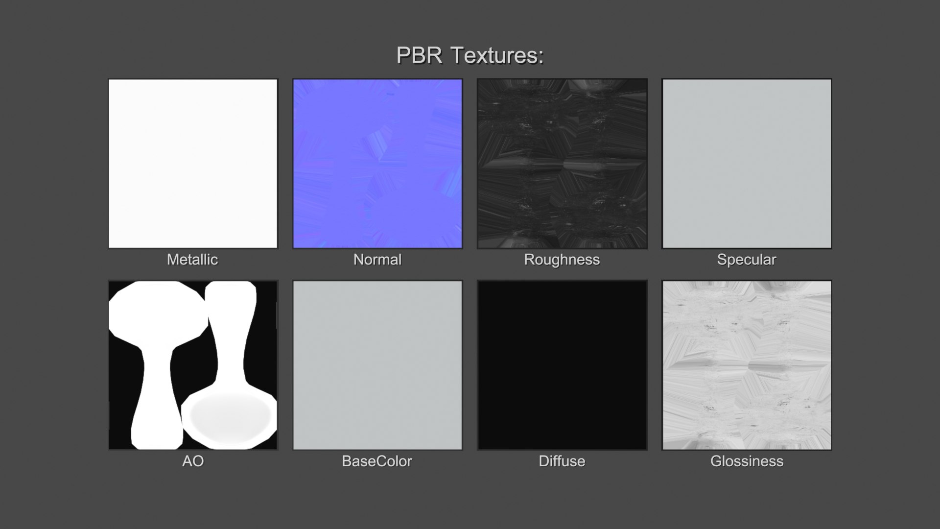Click the Specular texture swatch

pos(747,164)
